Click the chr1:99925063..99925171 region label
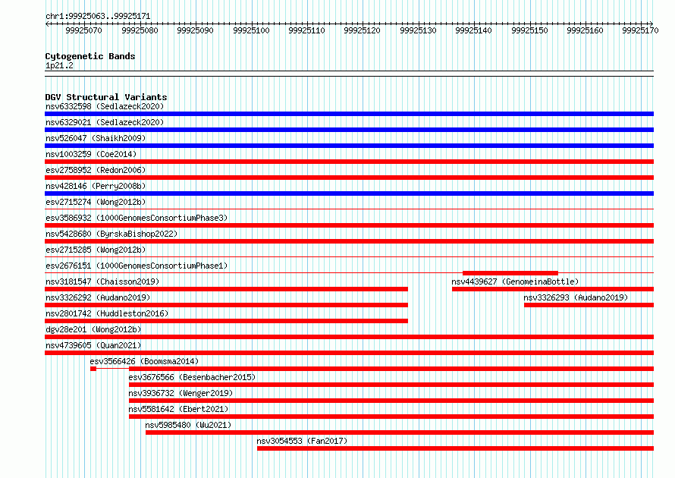675x478 pixels. [98, 17]
